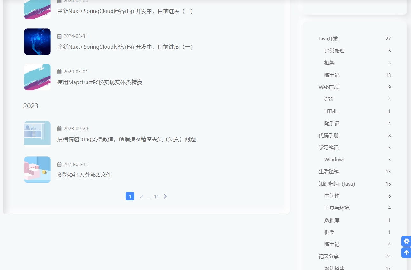Select the CSS subcategory

tap(329, 99)
